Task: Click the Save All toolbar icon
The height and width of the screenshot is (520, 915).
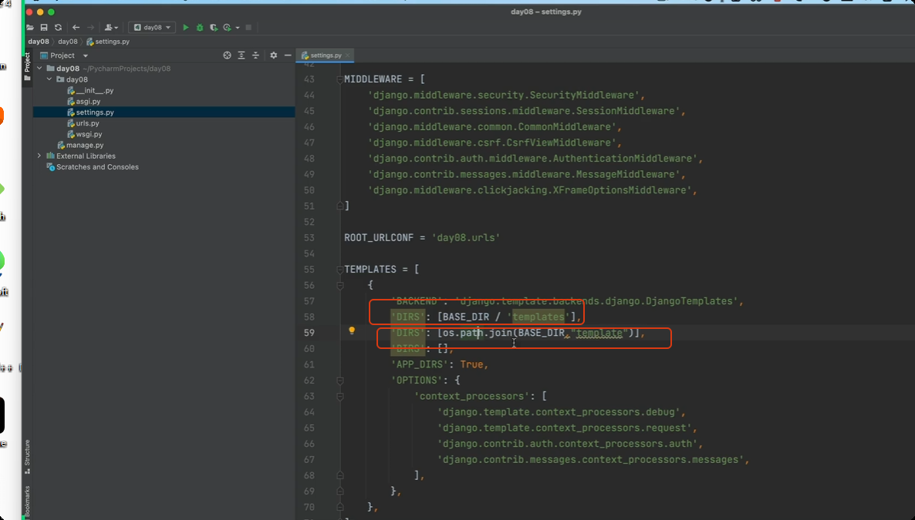Action: (44, 28)
